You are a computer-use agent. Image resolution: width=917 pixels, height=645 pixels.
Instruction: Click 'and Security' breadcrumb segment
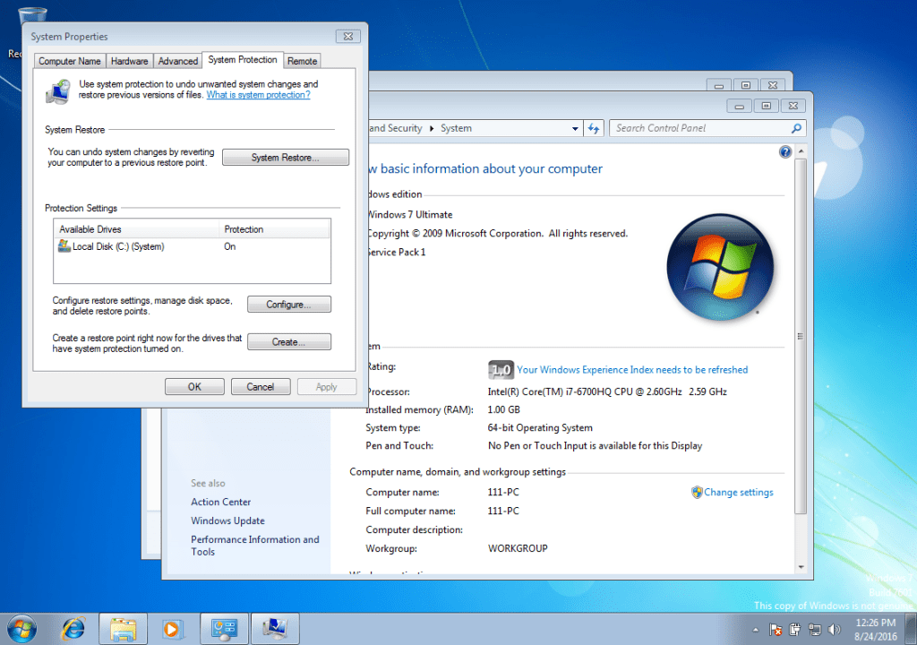[x=396, y=128]
